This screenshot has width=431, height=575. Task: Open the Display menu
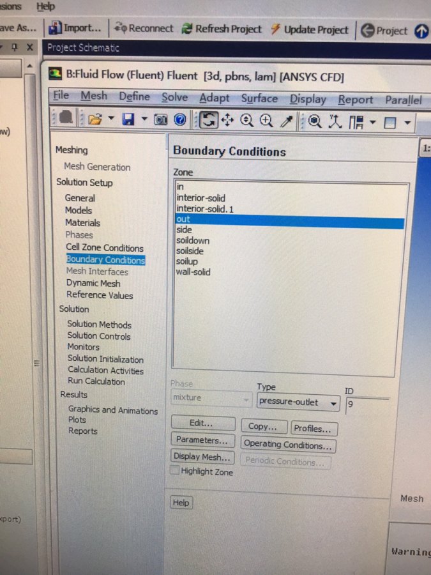(x=308, y=99)
